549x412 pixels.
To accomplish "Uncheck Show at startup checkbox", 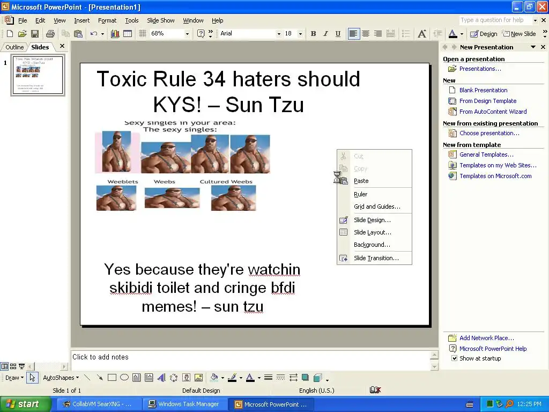I will pos(454,358).
